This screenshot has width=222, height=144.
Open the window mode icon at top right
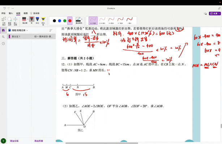tap(219, 9)
